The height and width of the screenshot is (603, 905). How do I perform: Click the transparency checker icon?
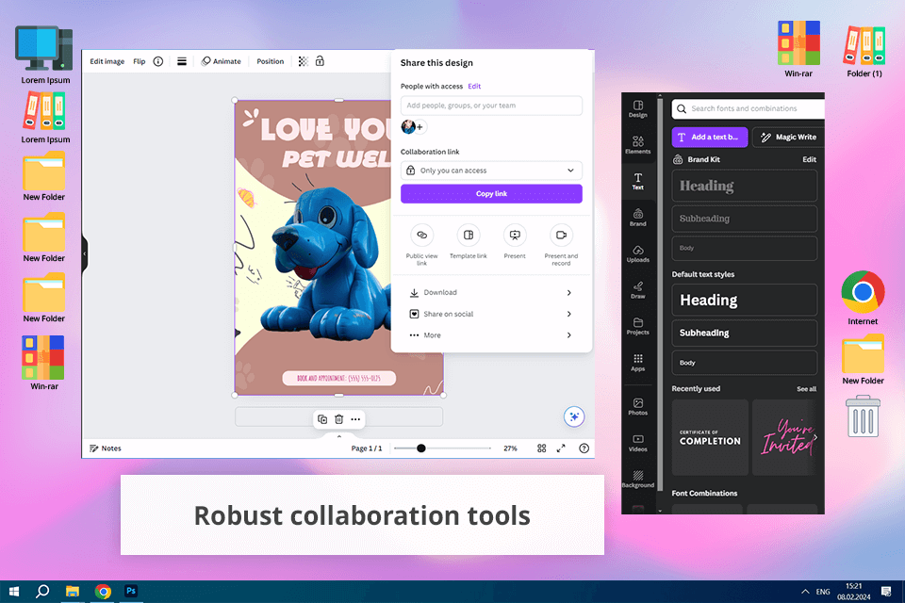(x=303, y=61)
